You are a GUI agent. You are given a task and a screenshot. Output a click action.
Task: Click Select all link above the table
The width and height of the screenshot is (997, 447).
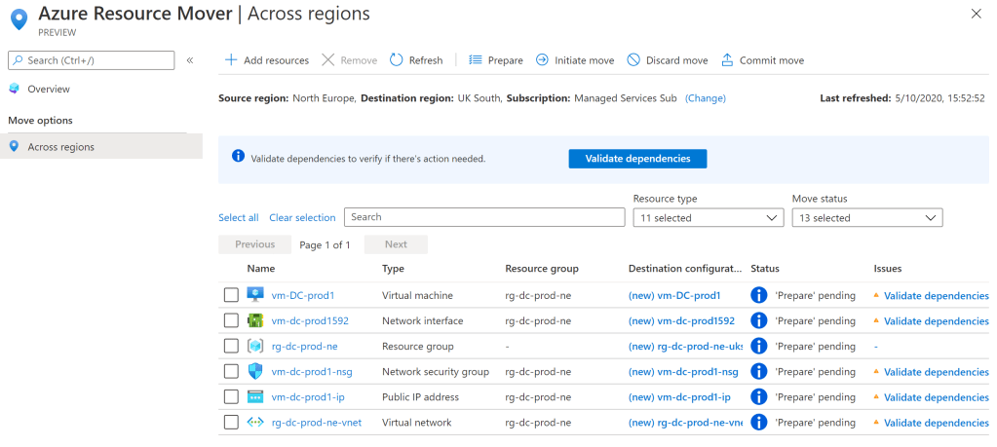[239, 218]
